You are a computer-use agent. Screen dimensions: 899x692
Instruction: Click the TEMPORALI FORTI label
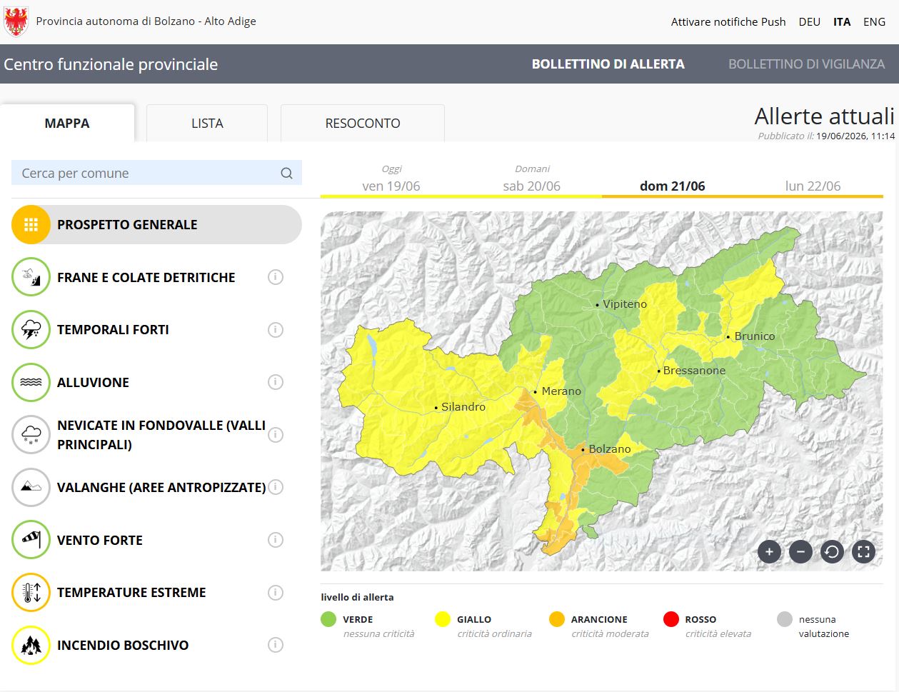(113, 330)
